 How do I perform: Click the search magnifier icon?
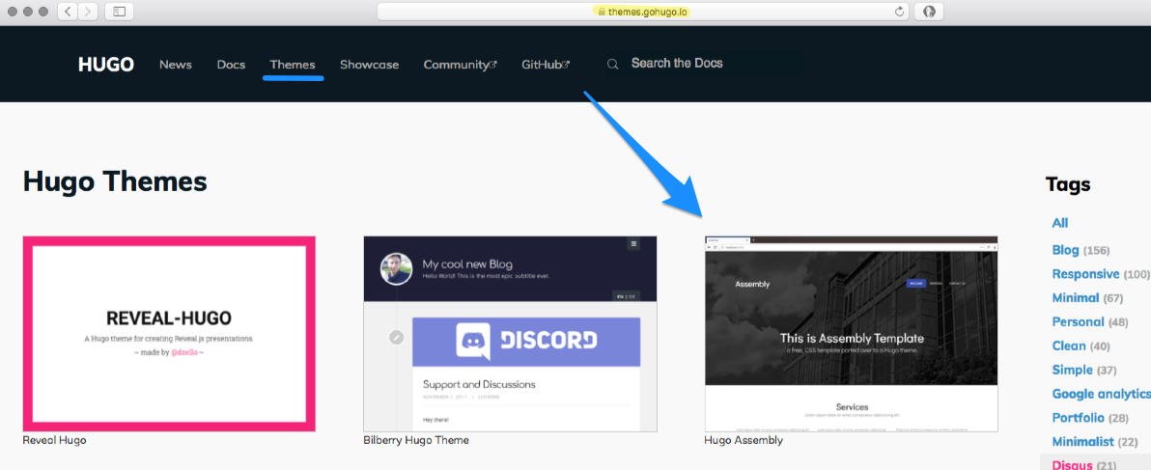pyautogui.click(x=612, y=65)
